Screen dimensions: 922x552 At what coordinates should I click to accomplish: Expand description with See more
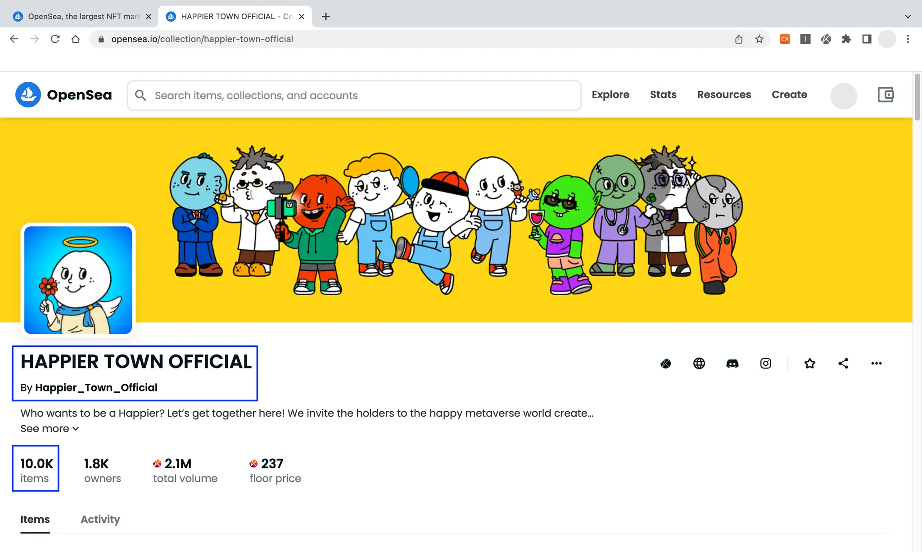50,428
